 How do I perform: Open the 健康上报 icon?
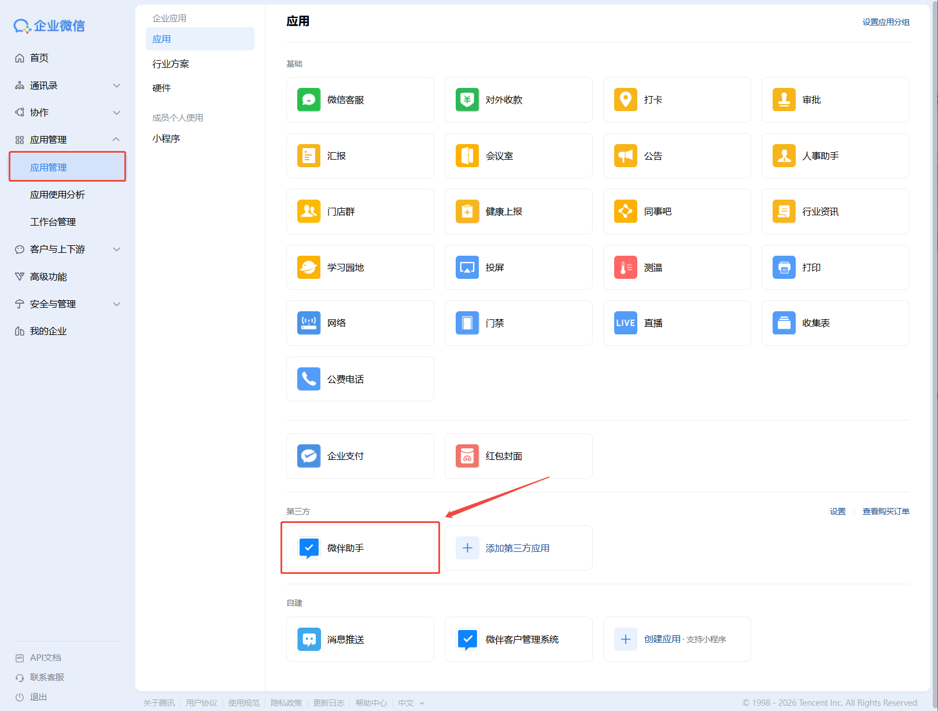click(467, 211)
